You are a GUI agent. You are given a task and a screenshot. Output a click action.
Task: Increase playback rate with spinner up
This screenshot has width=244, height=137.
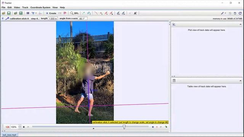coord(19,126)
